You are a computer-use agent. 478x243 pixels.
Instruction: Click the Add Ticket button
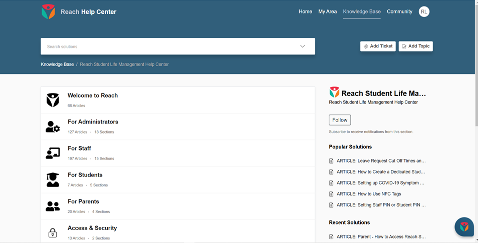click(x=378, y=46)
